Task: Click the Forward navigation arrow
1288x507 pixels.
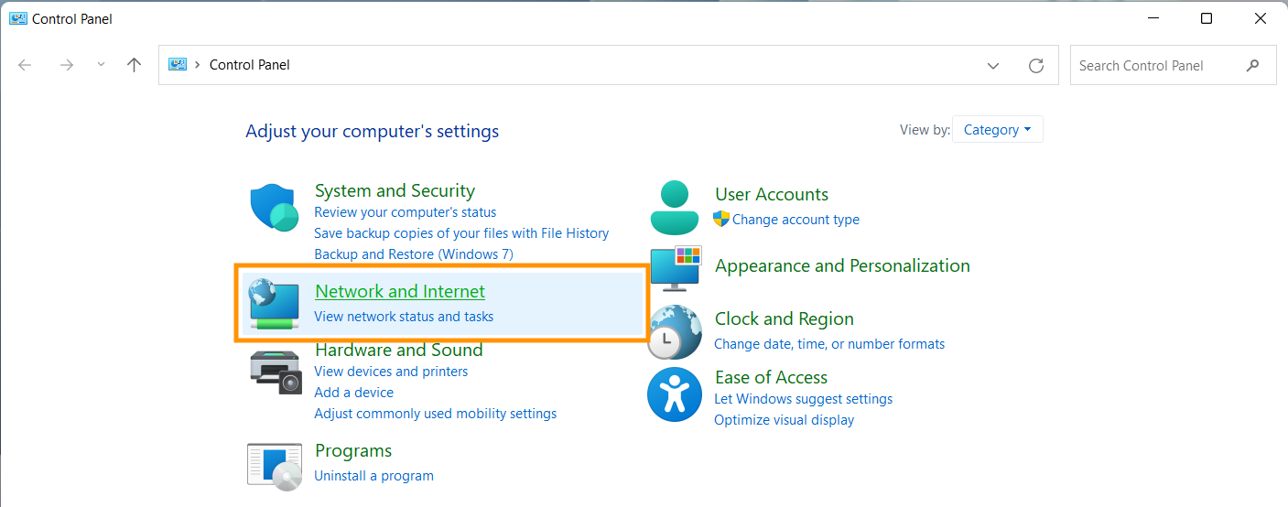Action: [66, 65]
